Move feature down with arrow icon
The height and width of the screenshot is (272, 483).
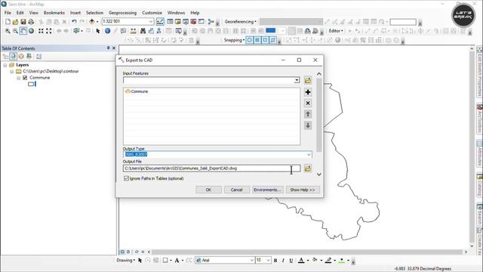click(307, 125)
